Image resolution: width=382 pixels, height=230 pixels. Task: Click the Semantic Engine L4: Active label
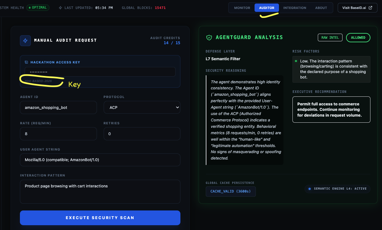(340, 189)
